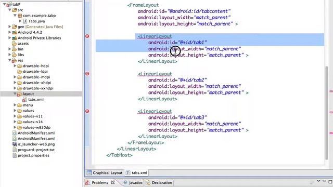The height and width of the screenshot is (187, 333).
Task: Collapse the res folder node
Action: pyautogui.click(x=10, y=60)
